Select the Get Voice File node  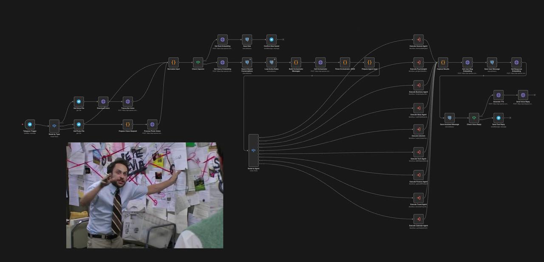[x=79, y=101]
